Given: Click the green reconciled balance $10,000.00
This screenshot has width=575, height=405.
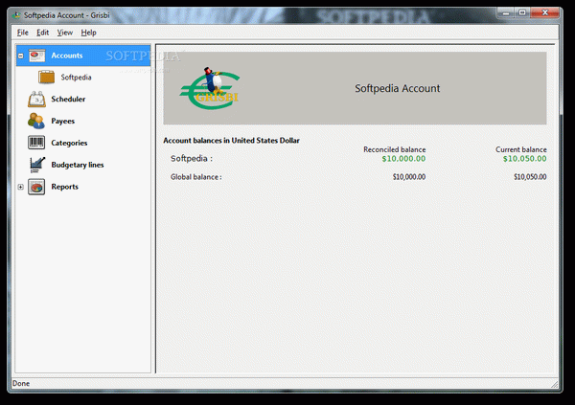Looking at the screenshot, I should pos(403,159).
